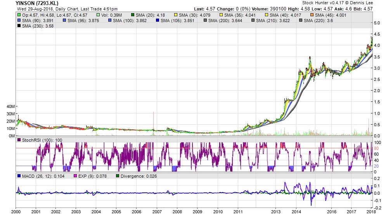The image size is (388, 216).
Task: Click the 'EXP (9): 0.078' label
Action: click(x=92, y=176)
